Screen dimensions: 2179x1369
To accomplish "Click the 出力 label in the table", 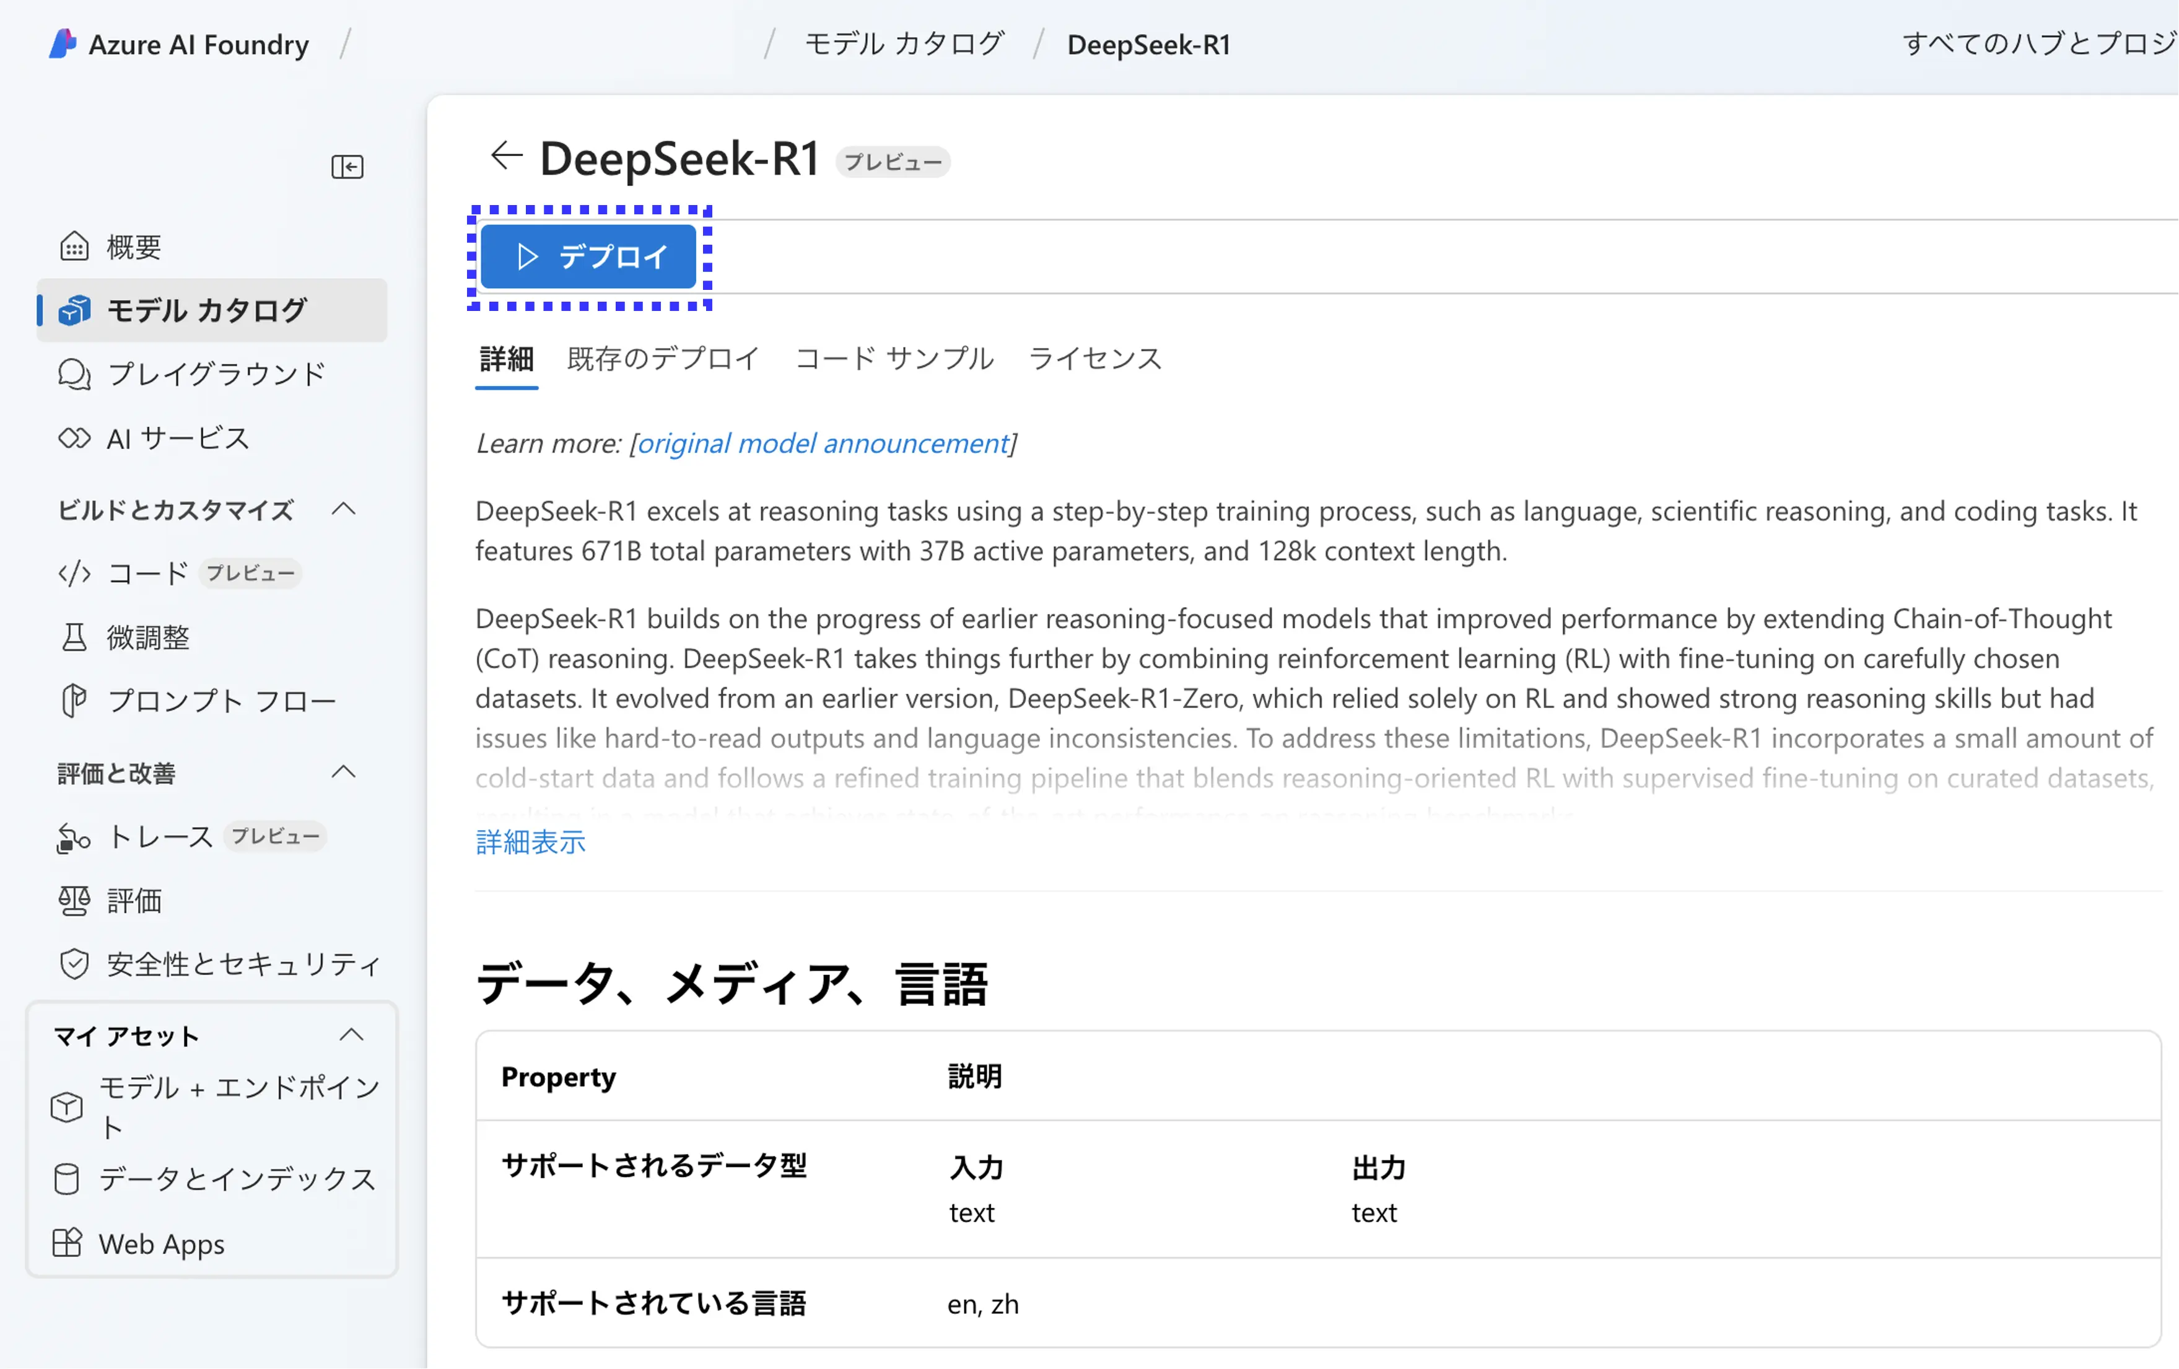I will [x=1378, y=1167].
